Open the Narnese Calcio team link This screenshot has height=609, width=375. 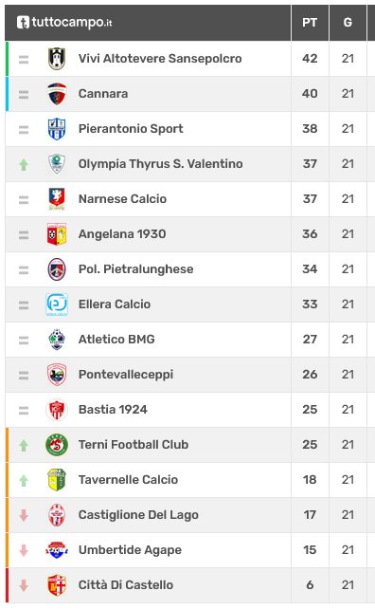[122, 199]
